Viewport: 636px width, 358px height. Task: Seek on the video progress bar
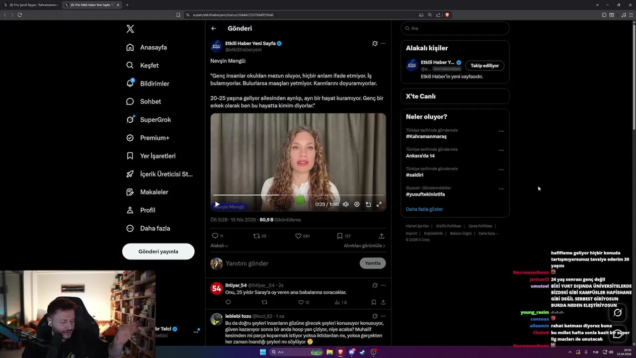pyautogui.click(x=298, y=195)
